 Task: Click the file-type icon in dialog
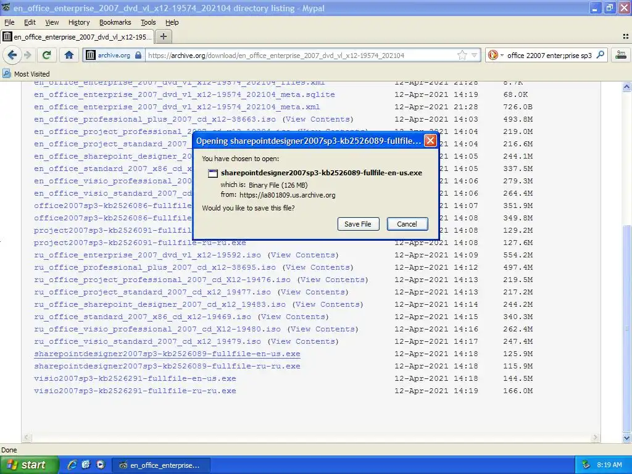pos(213,173)
